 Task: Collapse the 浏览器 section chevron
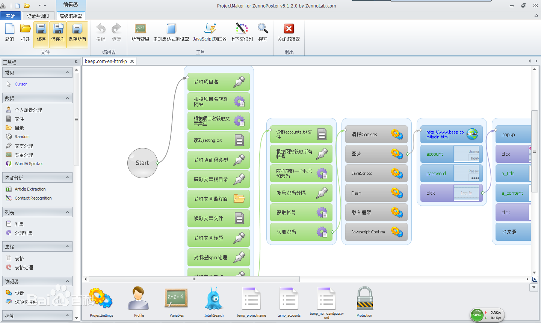[68, 281]
